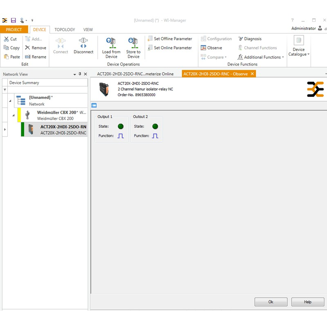Click Output 2 Function pulse icon
The width and height of the screenshot is (327, 327).
coord(155,136)
